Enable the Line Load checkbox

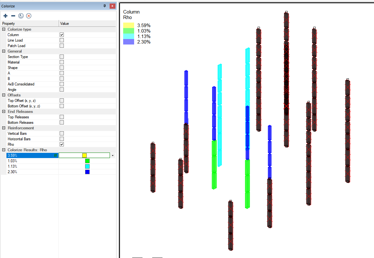pyautogui.click(x=62, y=40)
